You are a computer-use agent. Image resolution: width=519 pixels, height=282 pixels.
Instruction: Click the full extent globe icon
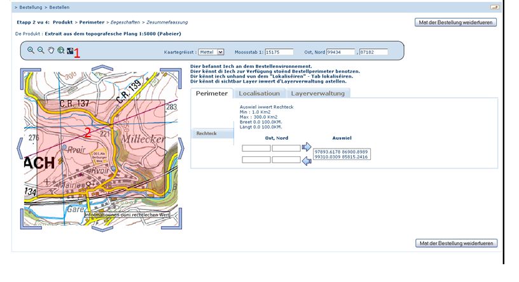tap(60, 50)
